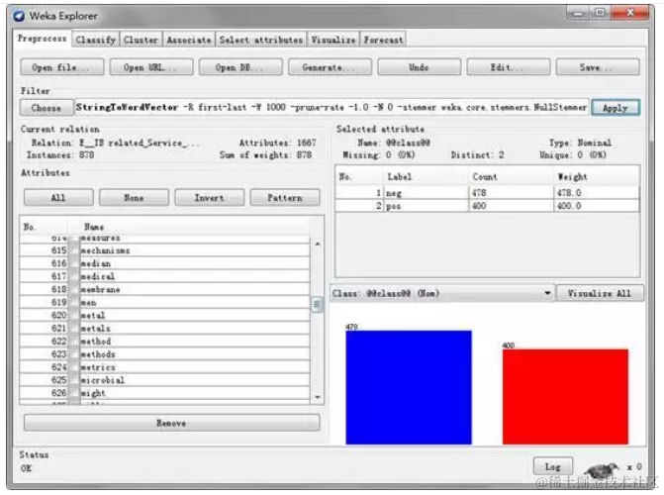Click the blue neg histogram bar
The image size is (664, 495).
click(409, 388)
